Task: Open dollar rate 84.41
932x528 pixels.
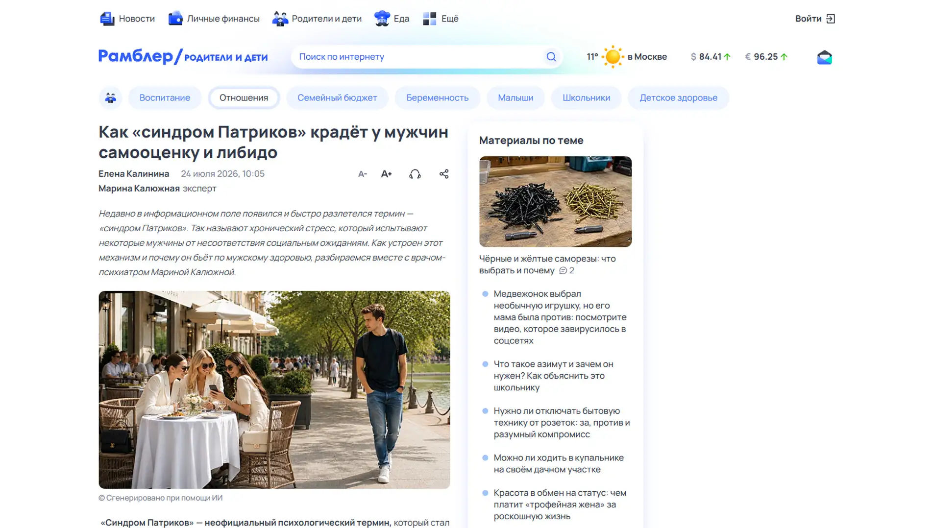Action: tap(711, 57)
